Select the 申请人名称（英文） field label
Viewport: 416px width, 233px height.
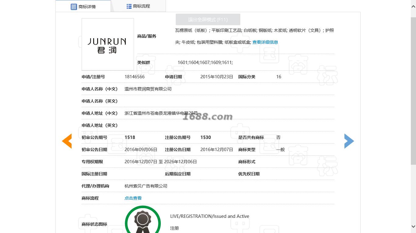100,101
